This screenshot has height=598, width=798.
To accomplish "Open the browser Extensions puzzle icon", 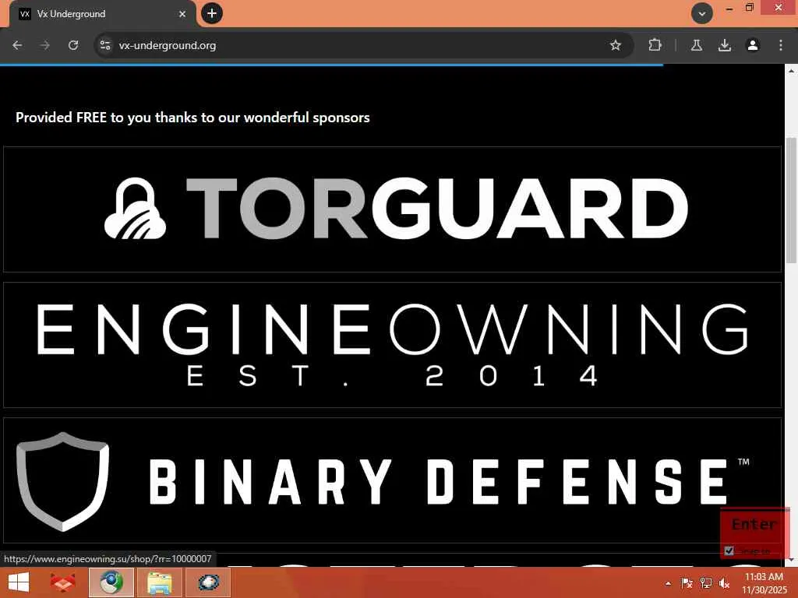I will (655, 45).
